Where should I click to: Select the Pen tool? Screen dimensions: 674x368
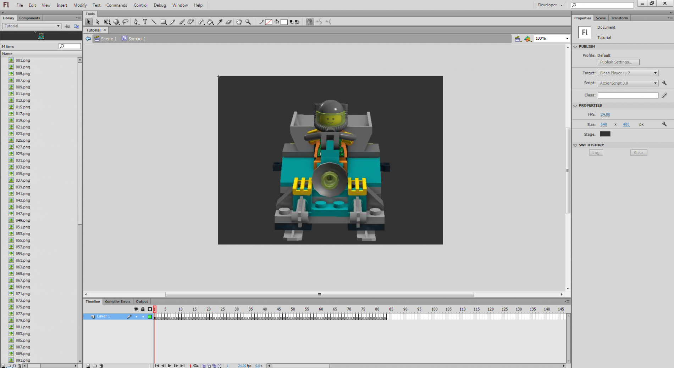point(136,22)
